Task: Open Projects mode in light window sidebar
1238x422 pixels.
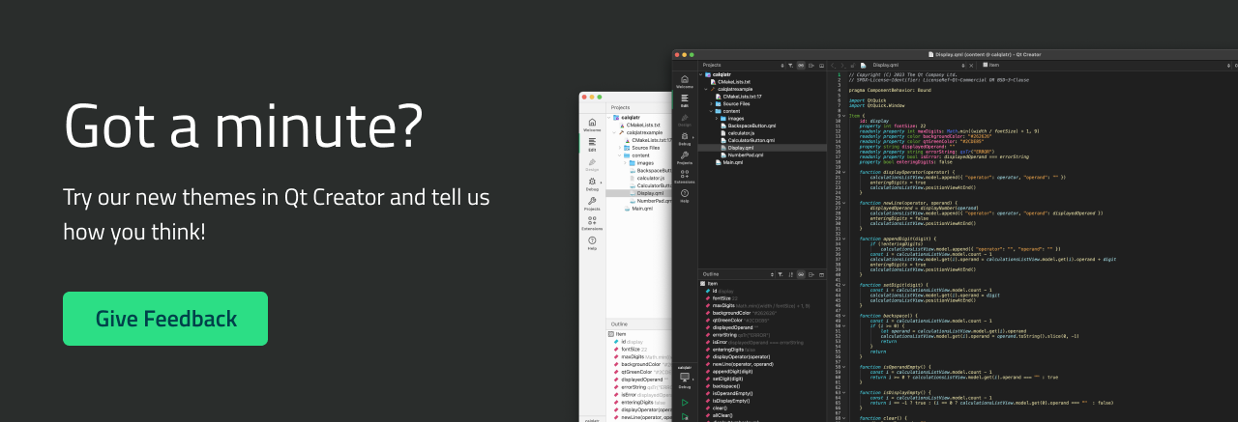Action: pyautogui.click(x=592, y=204)
